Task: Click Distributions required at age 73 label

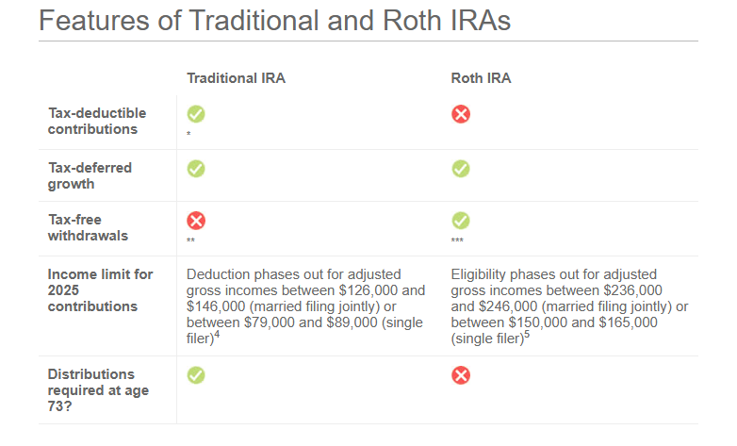Action: pyautogui.click(x=91, y=390)
